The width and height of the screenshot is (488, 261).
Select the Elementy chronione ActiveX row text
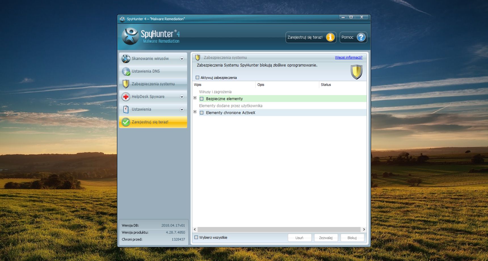tap(231, 113)
